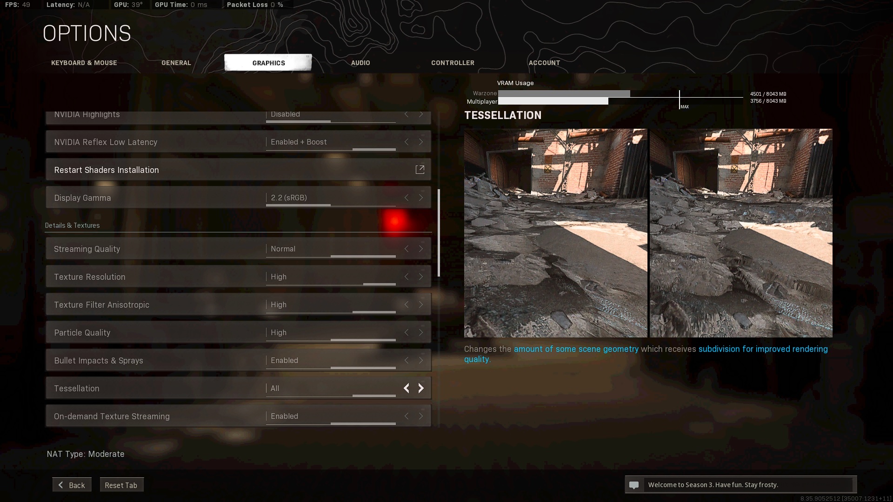This screenshot has height=502, width=893.
Task: Click the left arrow for Particle Quality
Action: click(x=407, y=332)
